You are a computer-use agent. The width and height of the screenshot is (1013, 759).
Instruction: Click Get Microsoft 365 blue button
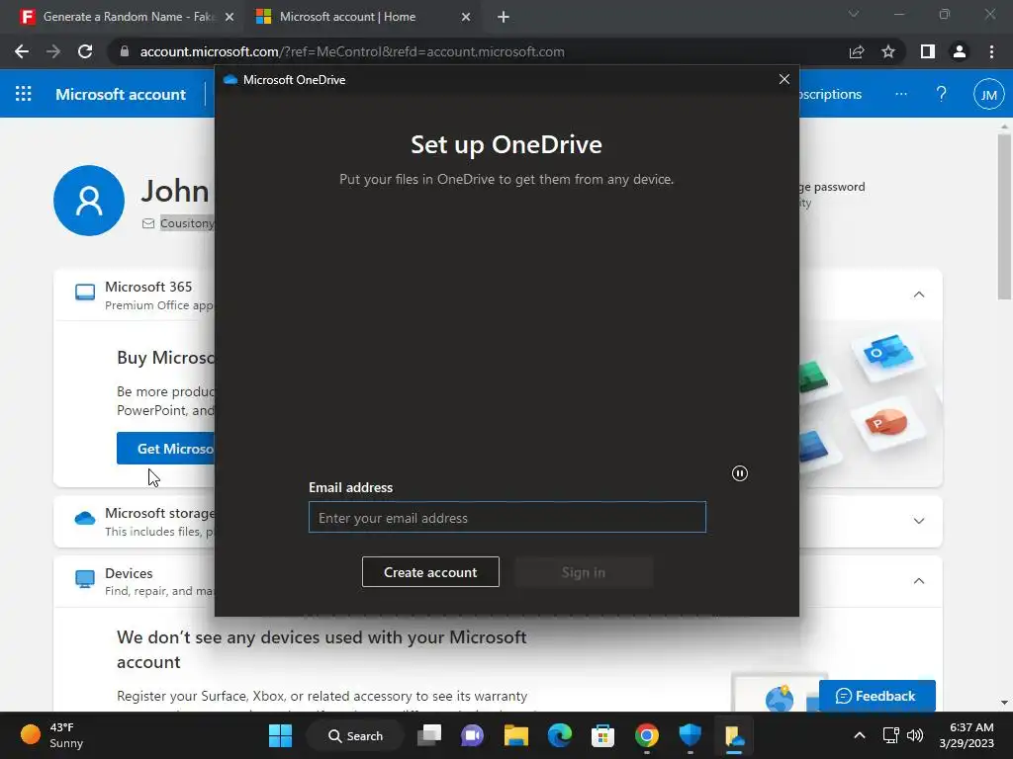pos(166,448)
